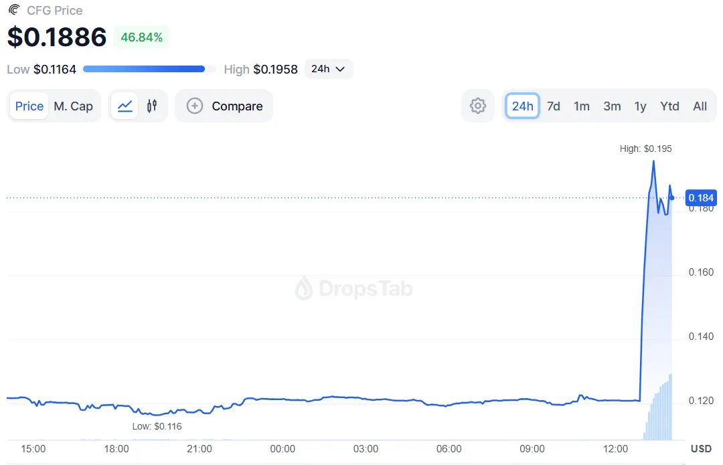Open the 24h low/high range dropdown
This screenshot has height=465, width=723.
click(328, 69)
